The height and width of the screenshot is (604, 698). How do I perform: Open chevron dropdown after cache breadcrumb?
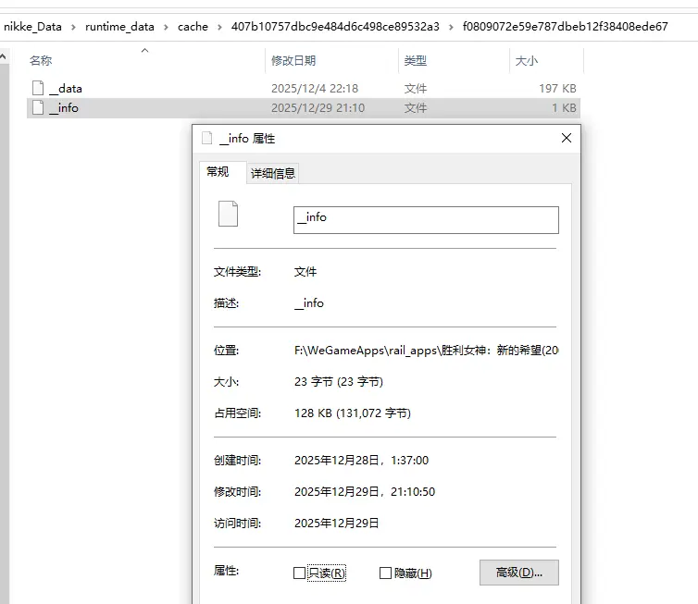point(219,27)
